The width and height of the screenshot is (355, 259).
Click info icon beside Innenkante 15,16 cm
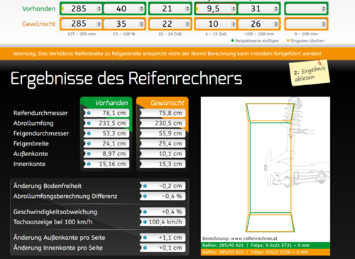[89, 164]
